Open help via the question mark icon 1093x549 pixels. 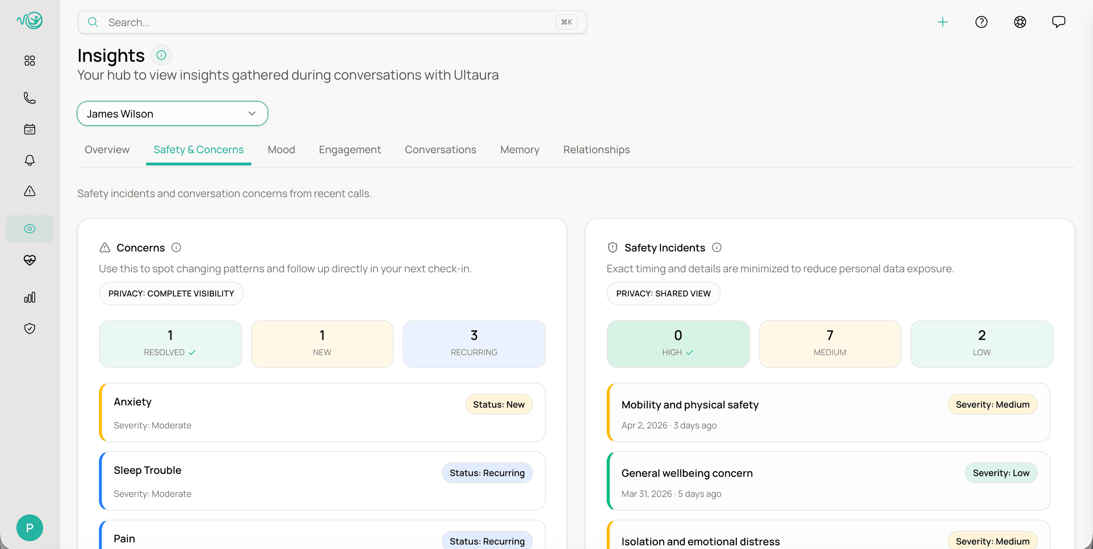click(981, 22)
